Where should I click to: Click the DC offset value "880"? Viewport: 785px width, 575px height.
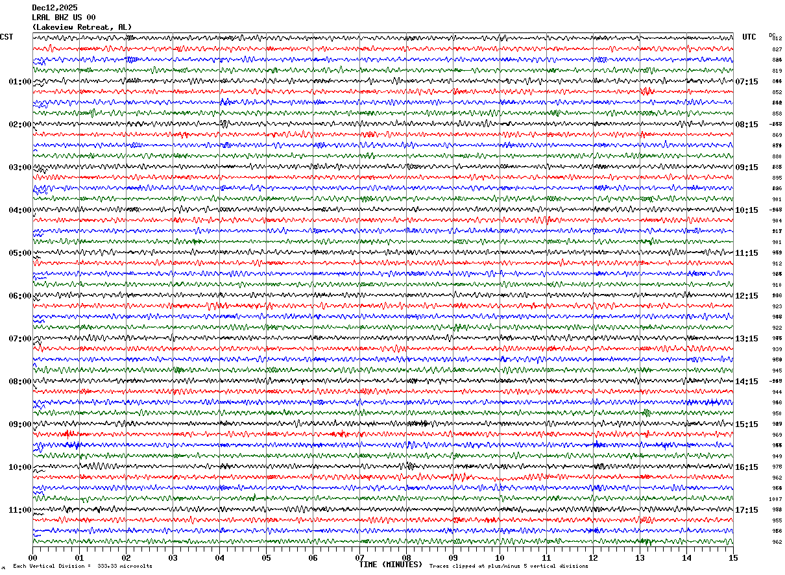777,156
